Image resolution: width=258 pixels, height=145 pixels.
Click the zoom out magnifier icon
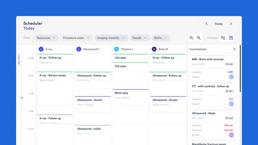191,38
